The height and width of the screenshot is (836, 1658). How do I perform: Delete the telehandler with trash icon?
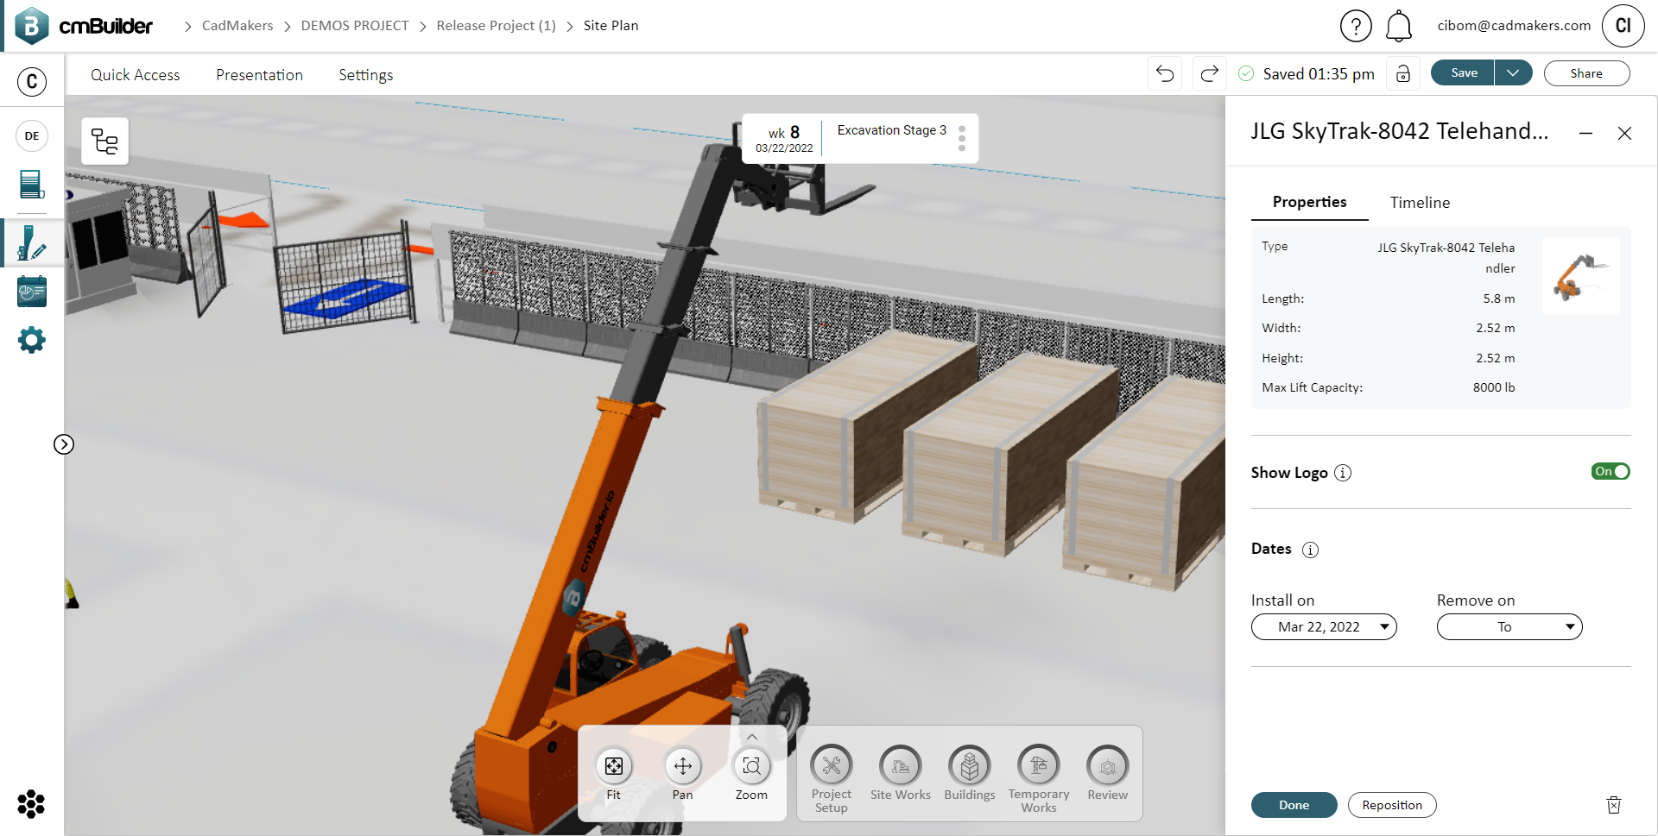(x=1613, y=805)
